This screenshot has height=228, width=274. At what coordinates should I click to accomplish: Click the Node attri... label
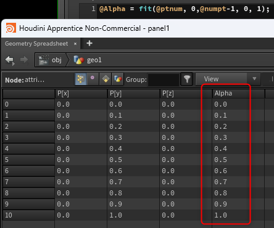click(25, 79)
